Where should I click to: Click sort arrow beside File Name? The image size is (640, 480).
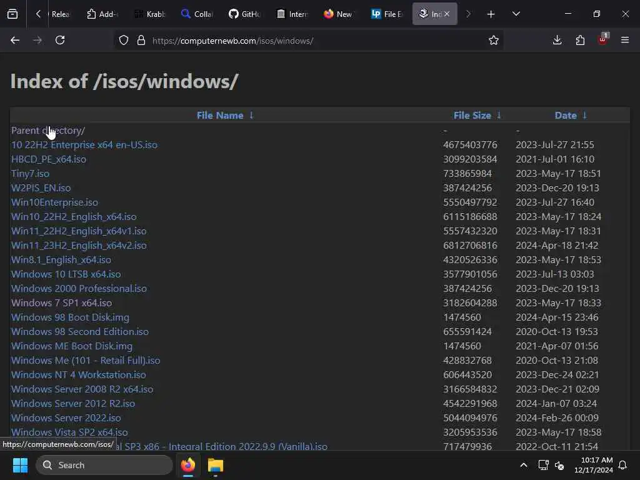[251, 116]
